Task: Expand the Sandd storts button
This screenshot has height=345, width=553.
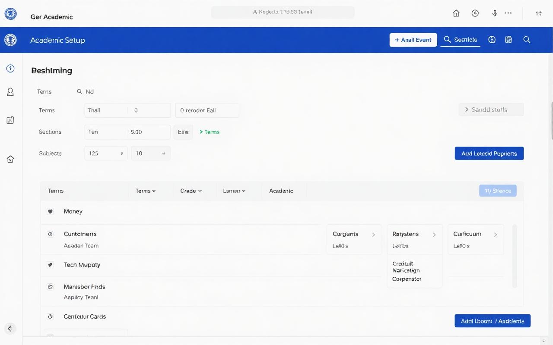Action: pos(491,110)
